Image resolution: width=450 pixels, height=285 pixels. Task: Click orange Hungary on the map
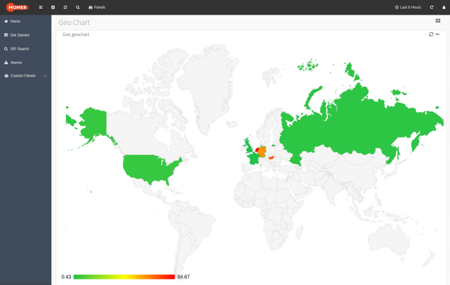coord(271,158)
